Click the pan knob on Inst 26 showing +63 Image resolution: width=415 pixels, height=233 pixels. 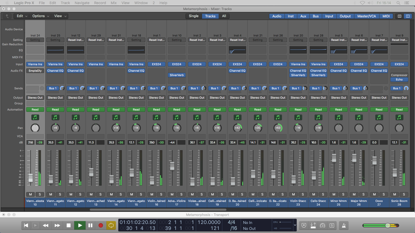pos(278,128)
